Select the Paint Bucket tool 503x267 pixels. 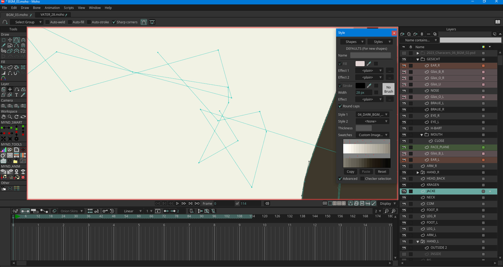(x=17, y=68)
